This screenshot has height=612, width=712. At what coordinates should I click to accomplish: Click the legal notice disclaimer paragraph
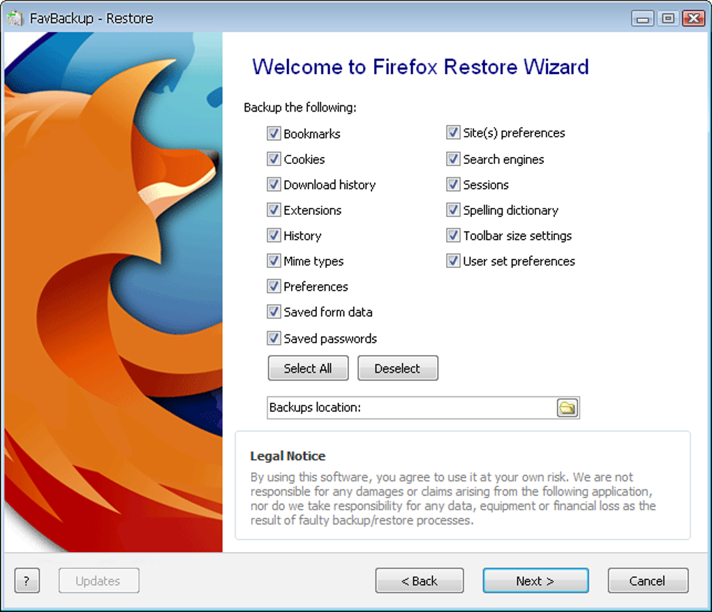pos(453,498)
